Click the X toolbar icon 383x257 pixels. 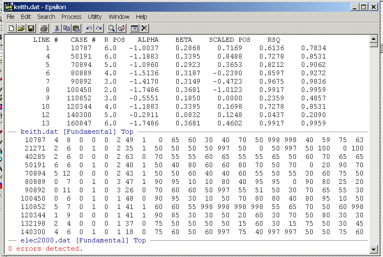[x=144, y=28]
